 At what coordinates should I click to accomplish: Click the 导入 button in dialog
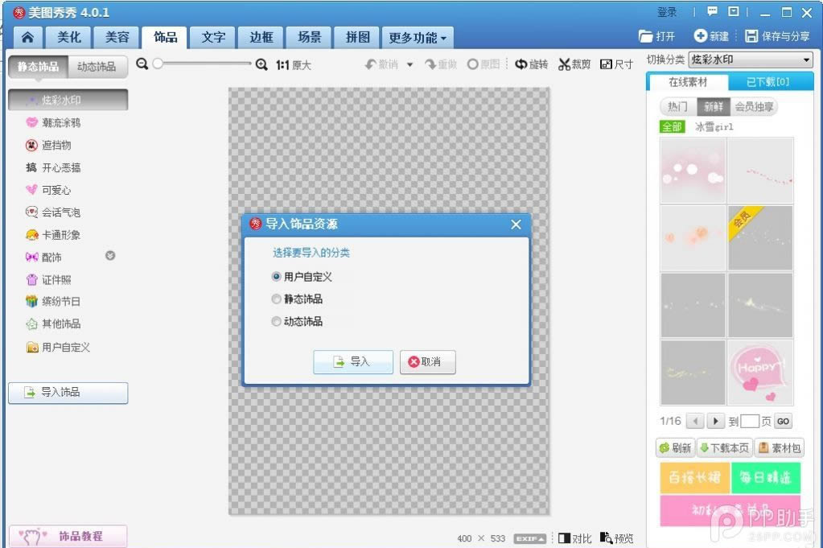coord(352,361)
